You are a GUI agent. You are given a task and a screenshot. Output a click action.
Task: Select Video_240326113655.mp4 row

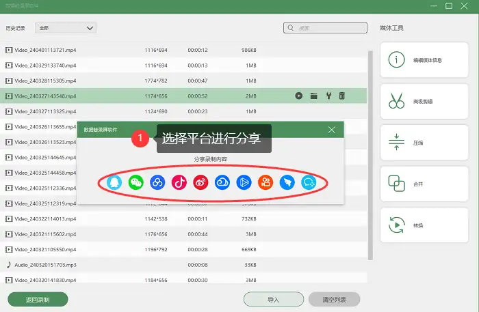(x=38, y=127)
